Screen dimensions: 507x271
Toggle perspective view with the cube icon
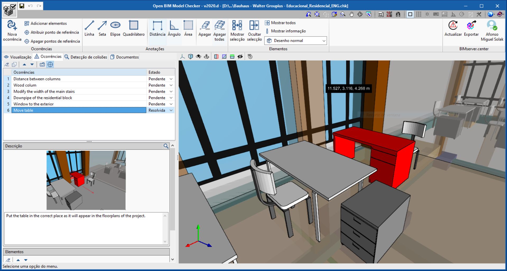(190, 56)
